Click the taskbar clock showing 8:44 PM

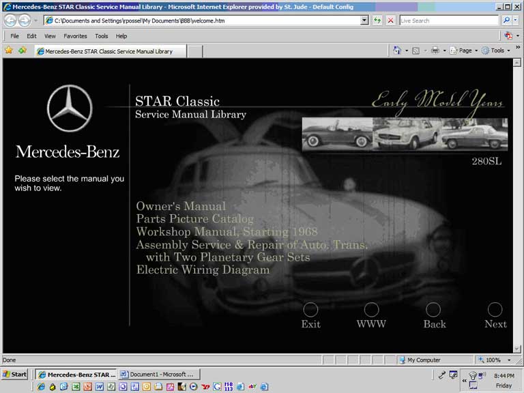click(x=504, y=376)
